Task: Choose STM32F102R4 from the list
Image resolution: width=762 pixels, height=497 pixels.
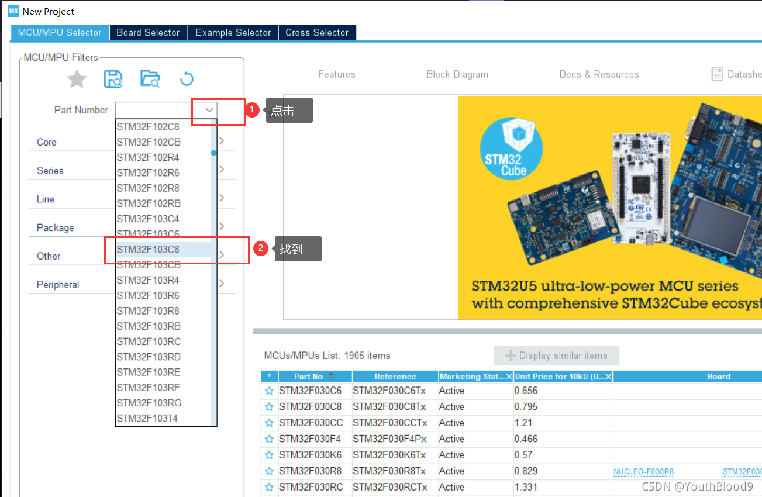Action: point(163,157)
